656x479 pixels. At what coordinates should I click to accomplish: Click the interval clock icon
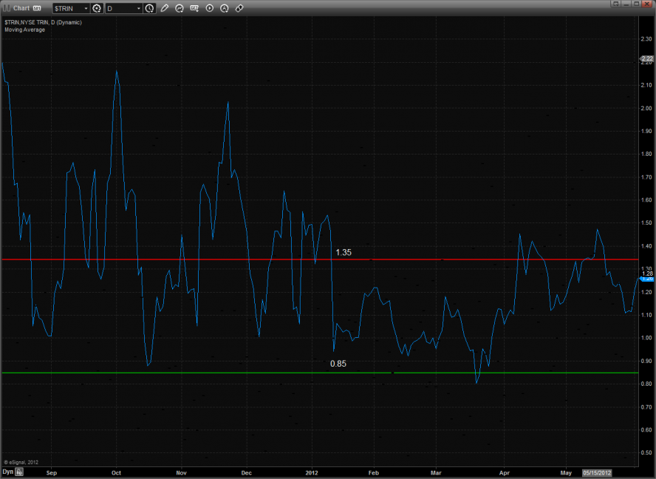pyautogui.click(x=150, y=8)
